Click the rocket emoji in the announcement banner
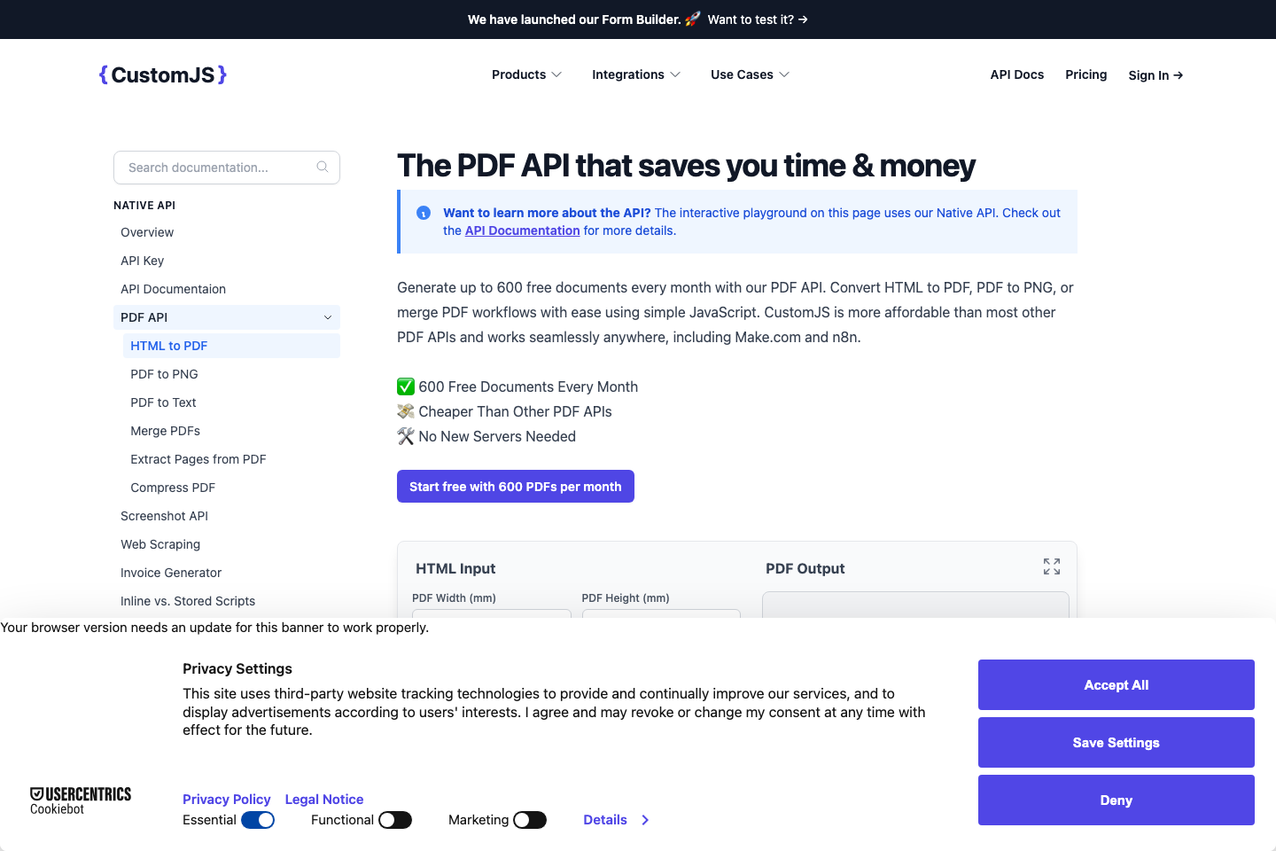This screenshot has width=1276, height=851. pos(692,19)
